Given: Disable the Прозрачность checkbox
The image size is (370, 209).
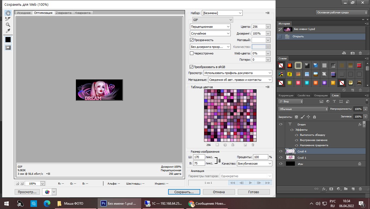Looking at the screenshot, I should click(192, 40).
